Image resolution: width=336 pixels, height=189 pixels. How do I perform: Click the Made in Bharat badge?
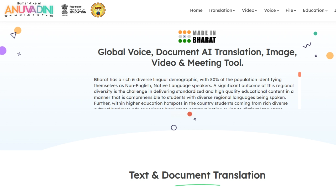(x=197, y=36)
